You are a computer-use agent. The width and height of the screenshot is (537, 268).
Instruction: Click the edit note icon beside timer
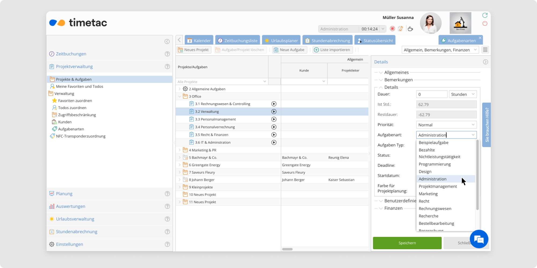400,29
